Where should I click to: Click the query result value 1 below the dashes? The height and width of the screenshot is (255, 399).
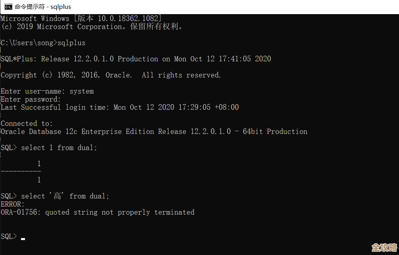point(39,180)
